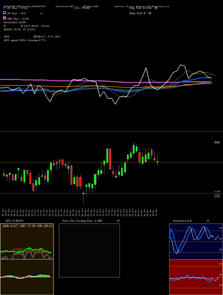Click the 'Intra Day Trading Price & MR' panel title
Screen dimensions: 223x295
pos(82,221)
